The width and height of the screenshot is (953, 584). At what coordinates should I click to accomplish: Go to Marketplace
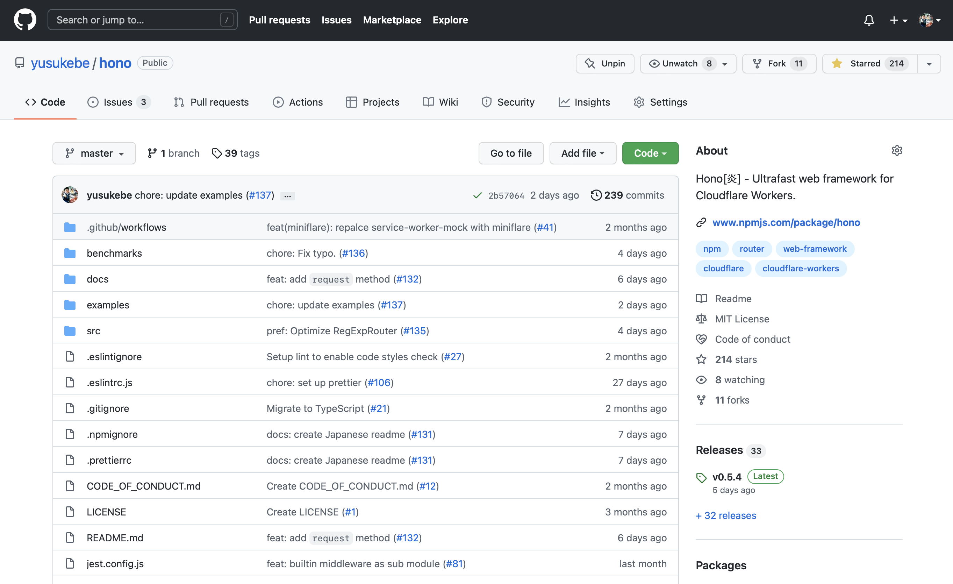click(392, 20)
